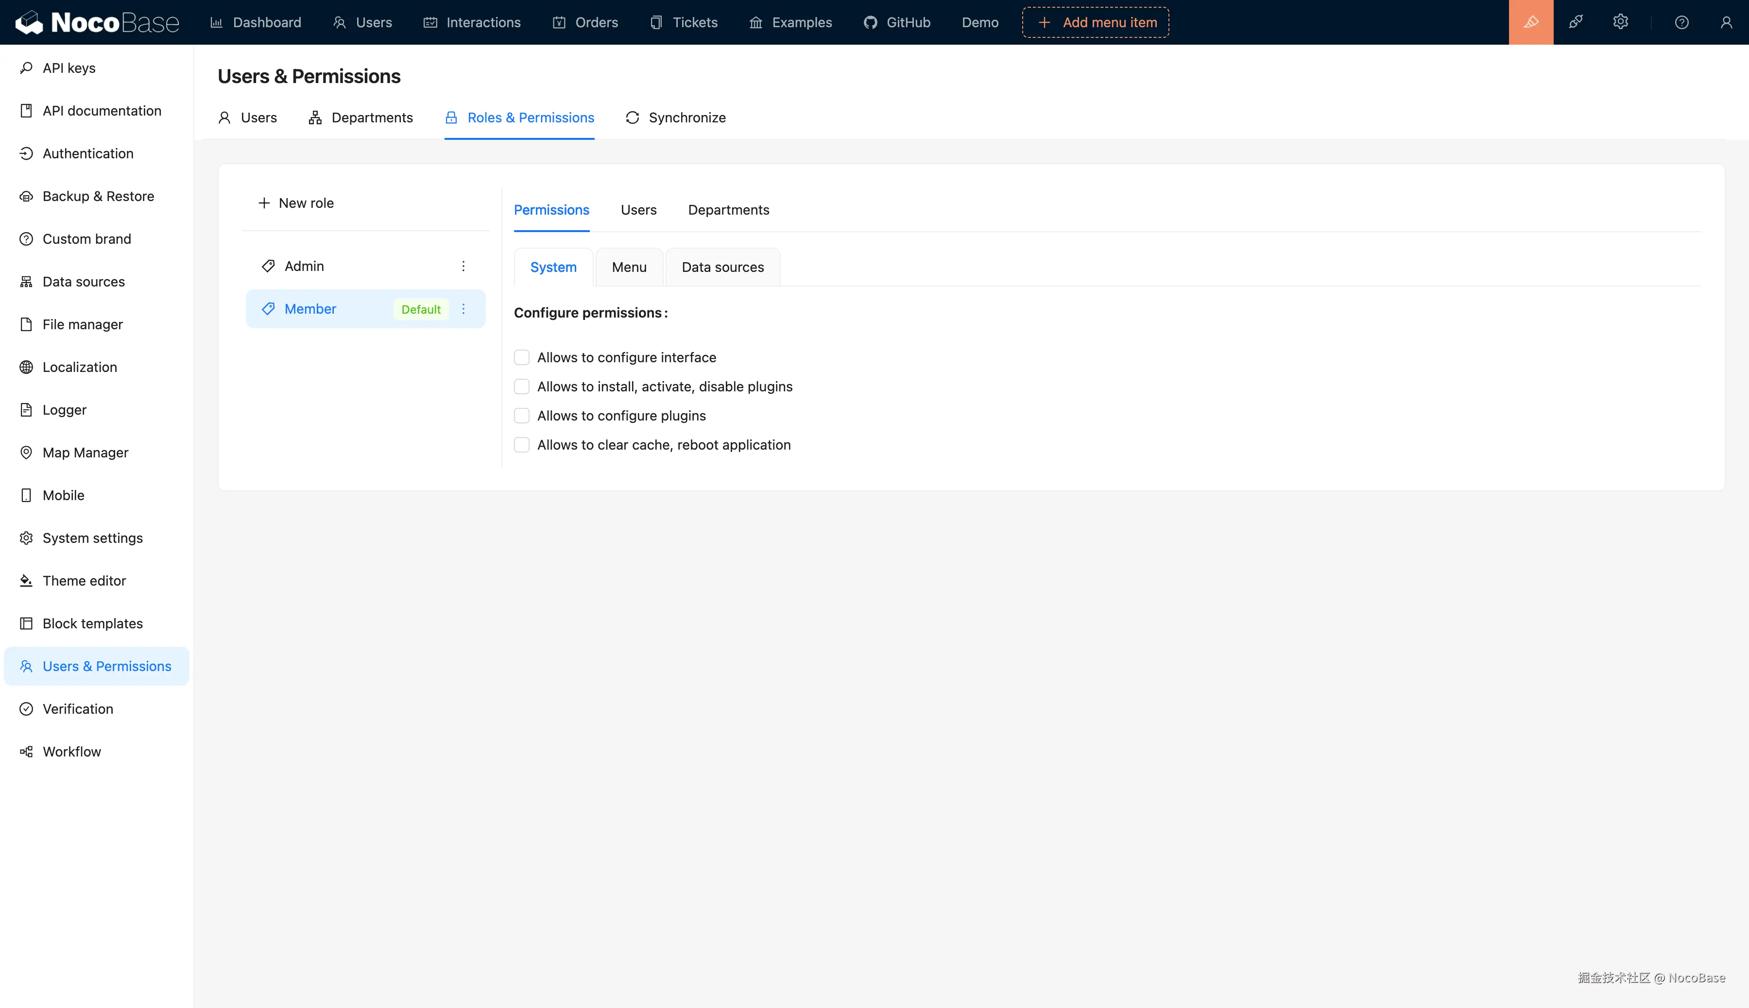Enable 'Allows to configure interface' permission
The image size is (1749, 1008).
pyautogui.click(x=522, y=357)
